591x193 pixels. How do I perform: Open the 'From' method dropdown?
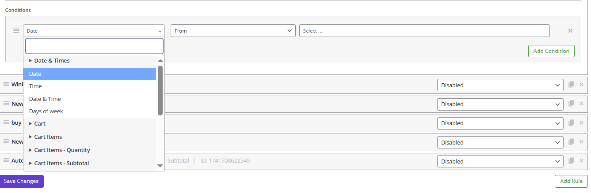pyautogui.click(x=233, y=31)
